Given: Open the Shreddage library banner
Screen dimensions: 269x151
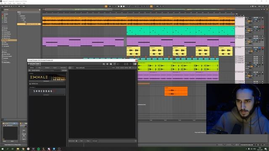Looking at the screenshot, I should point(47,91).
